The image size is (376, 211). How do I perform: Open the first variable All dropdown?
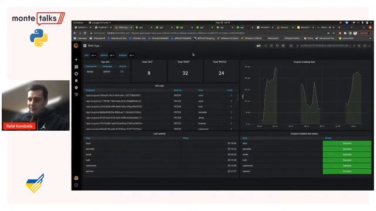coord(93,55)
